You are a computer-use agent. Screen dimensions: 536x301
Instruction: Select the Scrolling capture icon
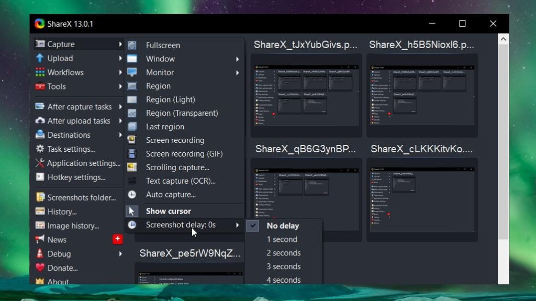coord(132,168)
